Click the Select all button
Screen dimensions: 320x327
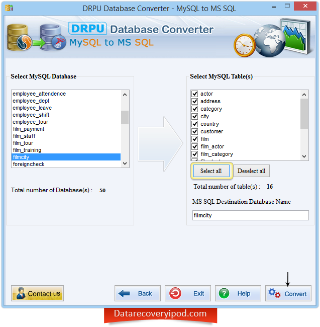[211, 171]
